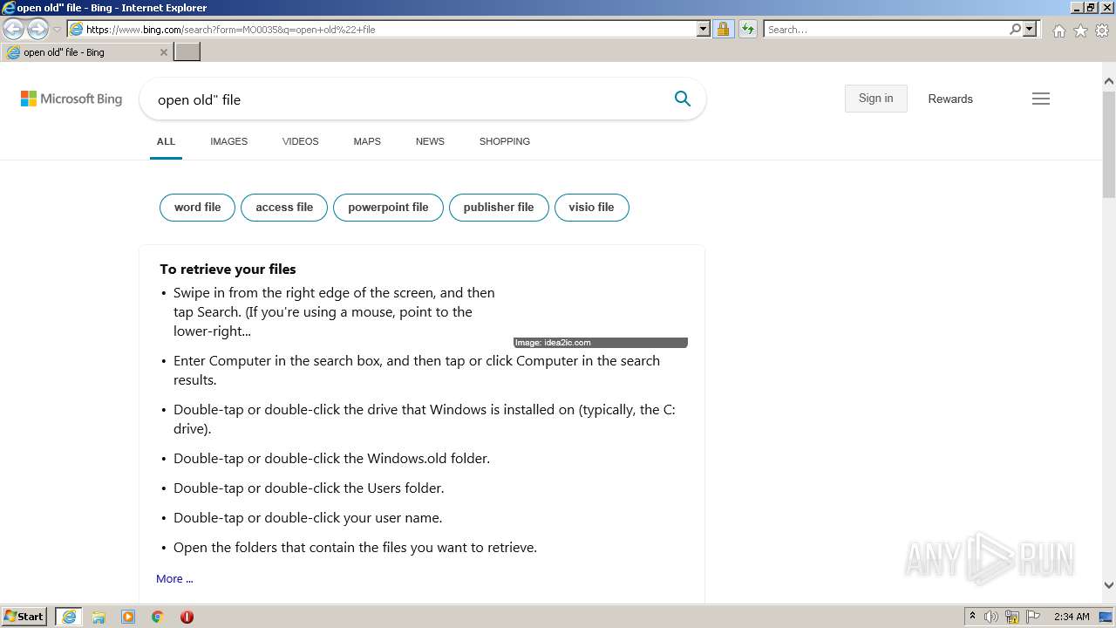Screen dimensions: 1116x628
Task: Open the Bing hamburger menu
Action: [1041, 99]
